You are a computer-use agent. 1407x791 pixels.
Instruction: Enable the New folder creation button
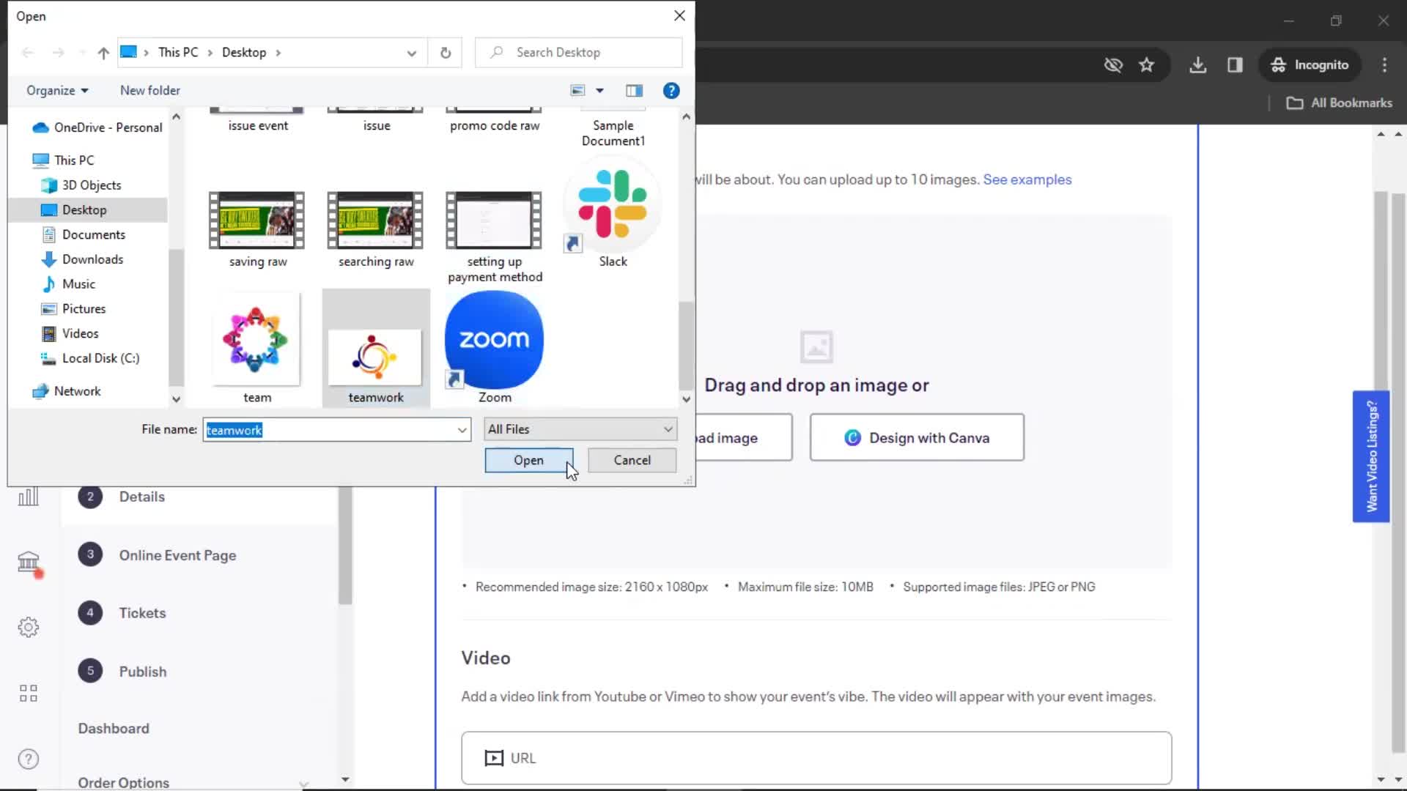149,90
